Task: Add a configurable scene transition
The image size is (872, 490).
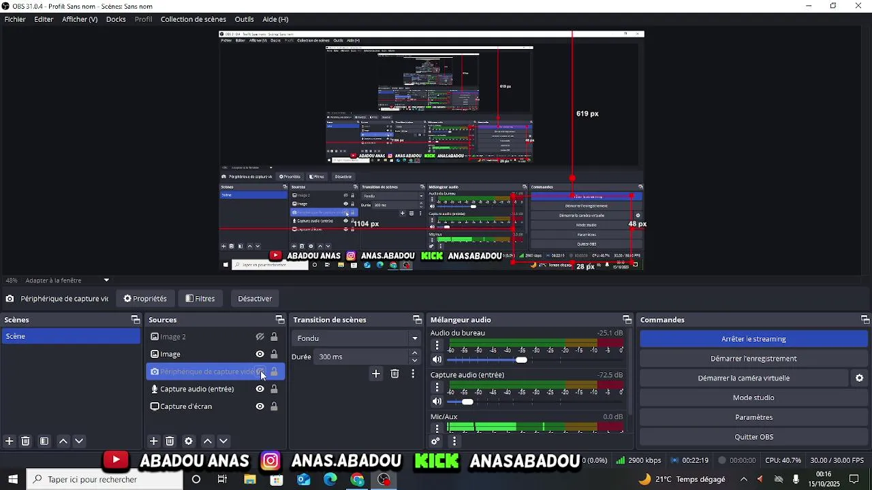Action: [376, 374]
